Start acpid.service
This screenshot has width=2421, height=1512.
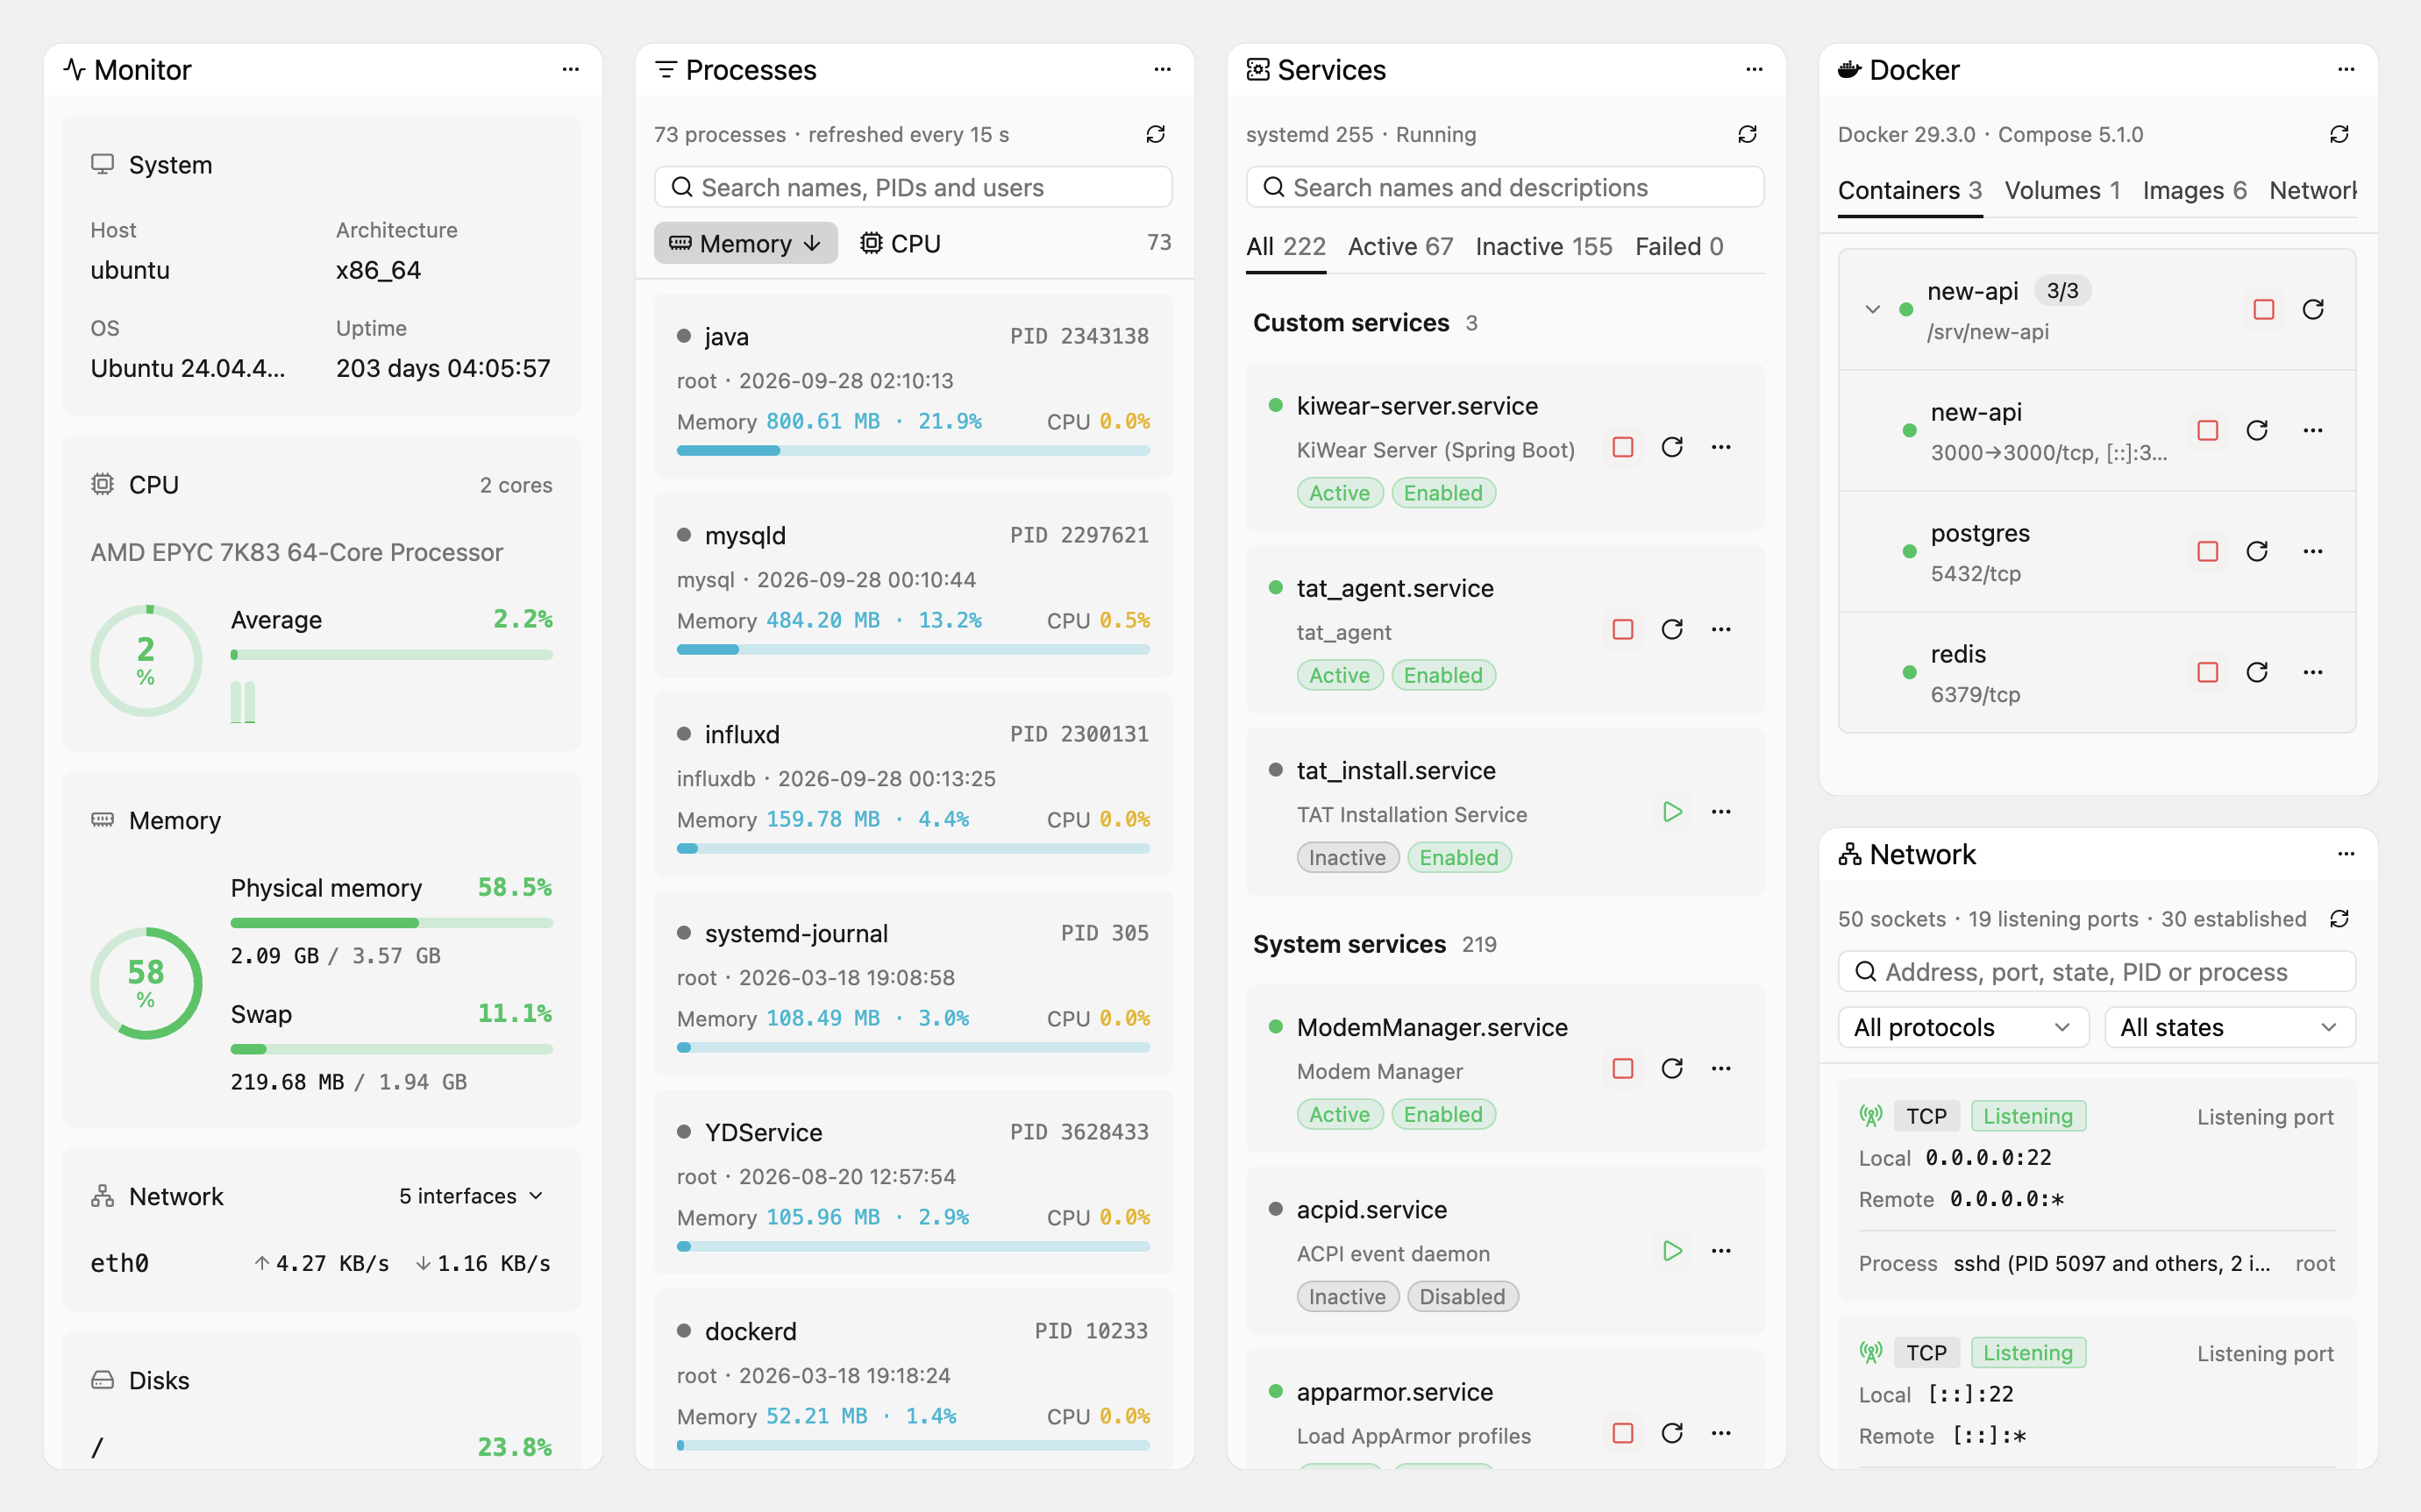(x=1671, y=1251)
